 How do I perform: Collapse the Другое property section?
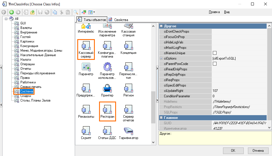coord(161,26)
